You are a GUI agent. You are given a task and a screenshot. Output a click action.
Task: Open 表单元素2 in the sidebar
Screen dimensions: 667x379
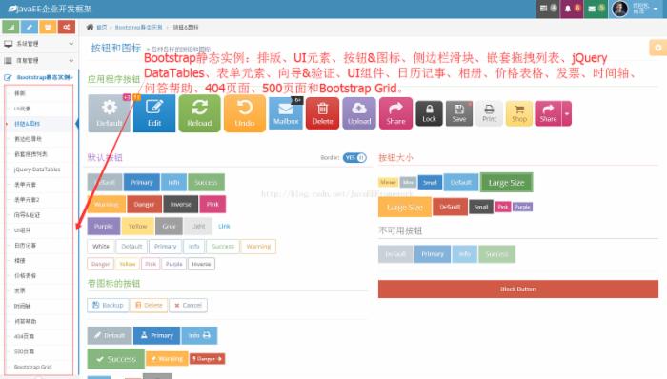[x=27, y=200]
